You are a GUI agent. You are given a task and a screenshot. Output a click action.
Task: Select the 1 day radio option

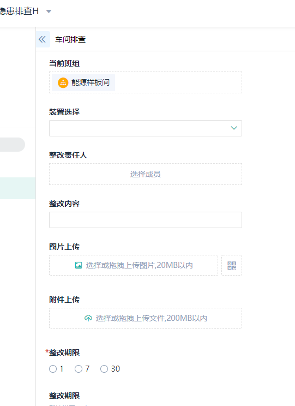pos(53,369)
